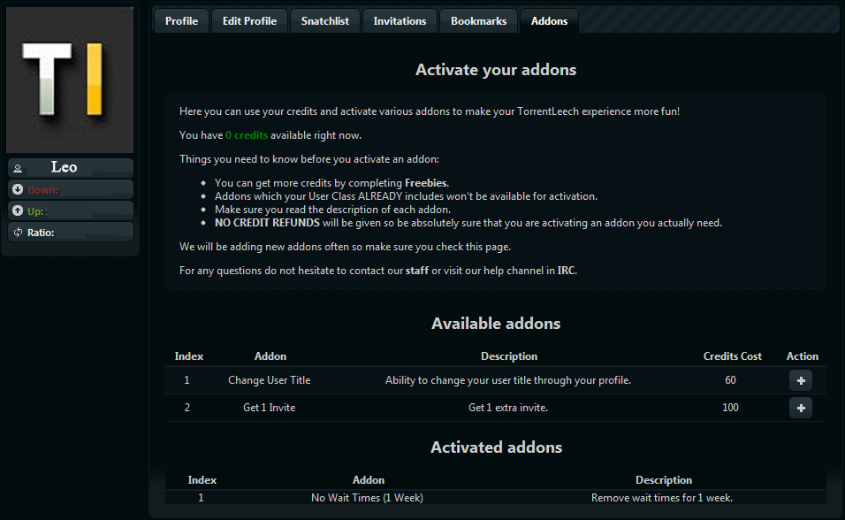Click the 'Addons which your User Class ALREADY includes' bullet
This screenshot has height=520, width=845.
tap(406, 196)
